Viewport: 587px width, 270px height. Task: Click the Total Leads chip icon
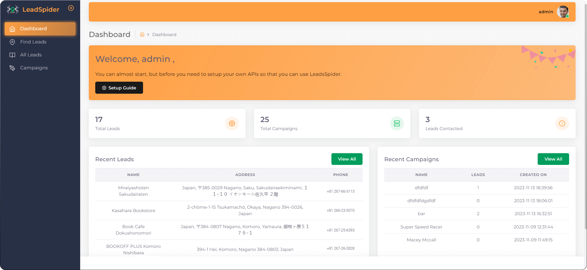pos(232,124)
